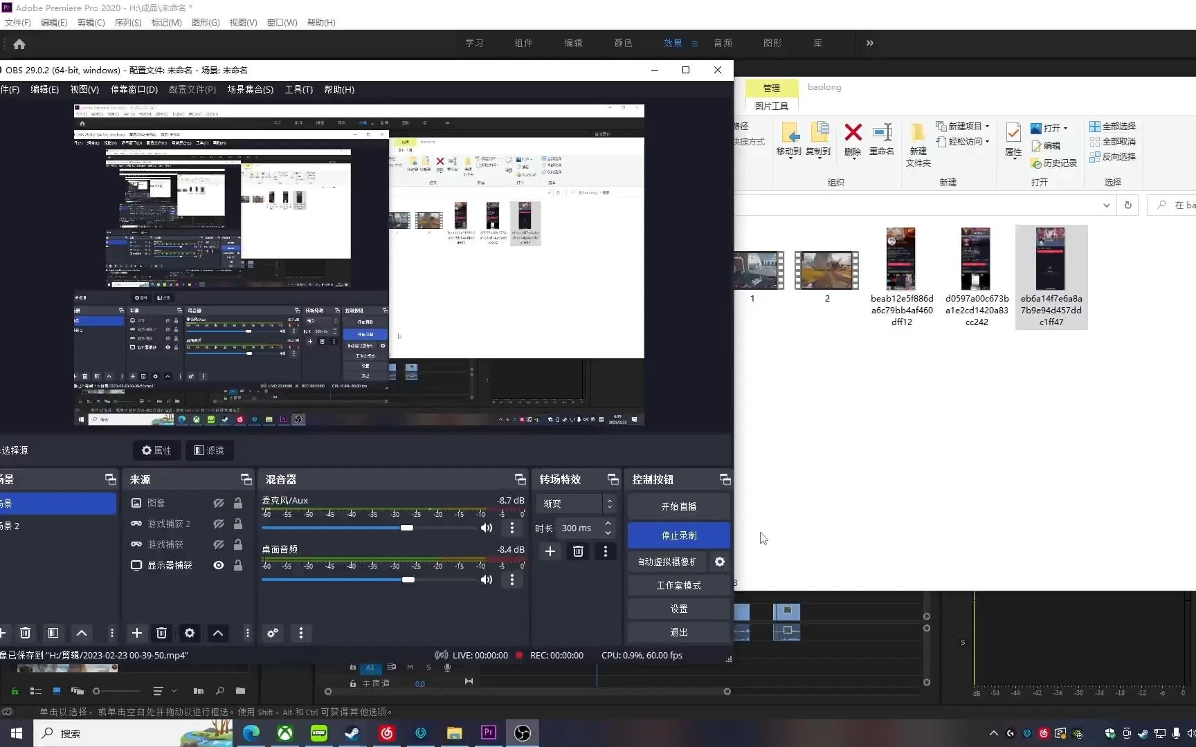
Task: Toggle visibility of 游戏捕获 2 source
Action: coord(219,524)
